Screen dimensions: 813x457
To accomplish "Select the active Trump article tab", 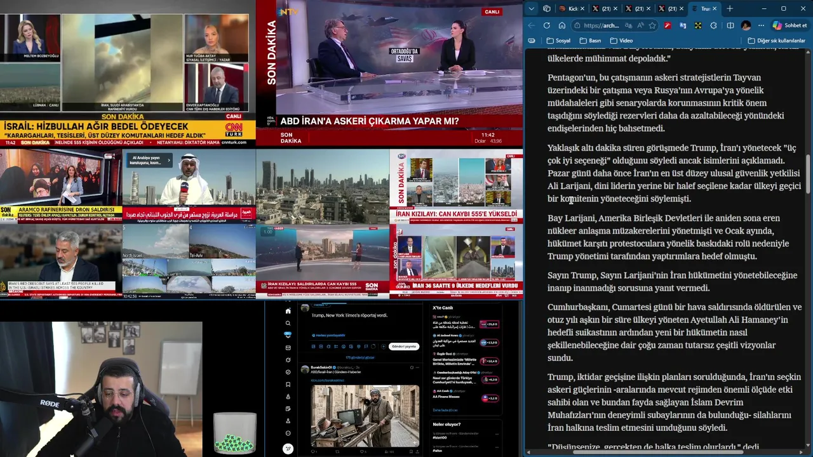I will tap(704, 8).
